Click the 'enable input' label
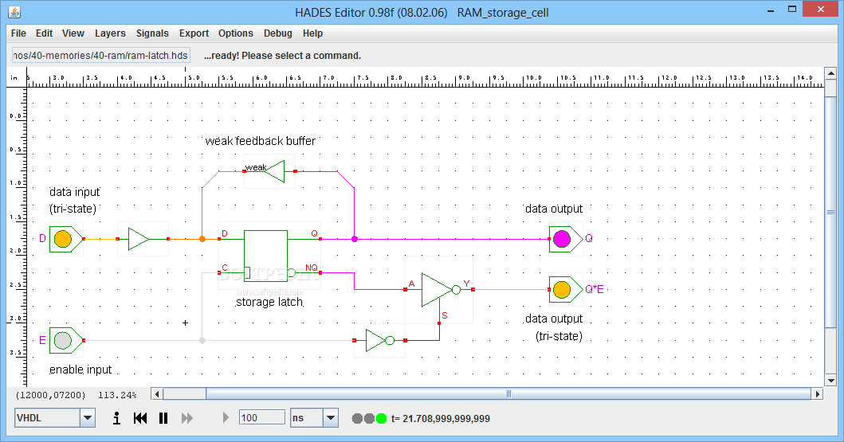Image resolution: width=844 pixels, height=442 pixels. pyautogui.click(x=80, y=370)
